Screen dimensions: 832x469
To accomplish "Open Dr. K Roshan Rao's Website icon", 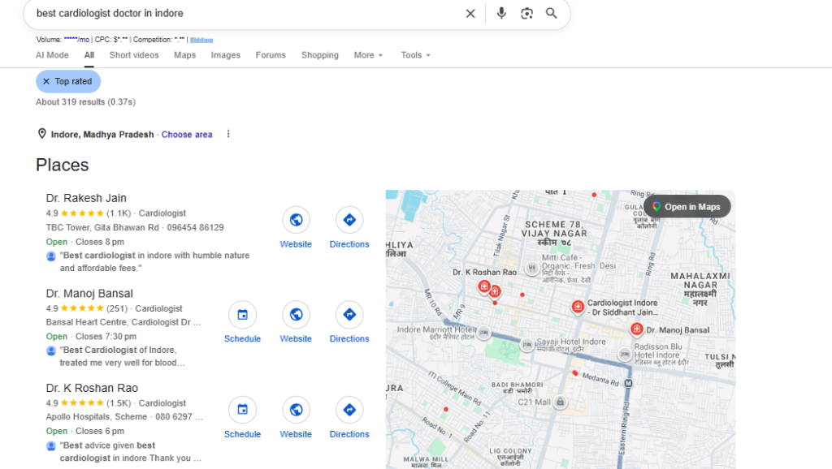I will pyautogui.click(x=296, y=410).
